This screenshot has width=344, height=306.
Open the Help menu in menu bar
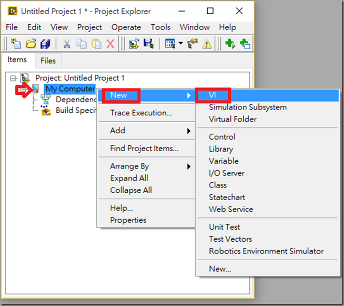(228, 27)
